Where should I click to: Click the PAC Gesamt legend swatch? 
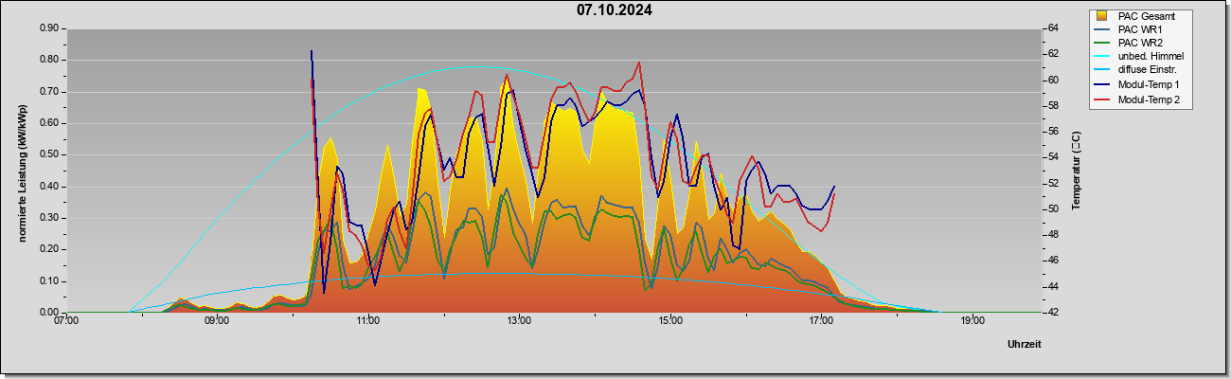coord(1102,15)
